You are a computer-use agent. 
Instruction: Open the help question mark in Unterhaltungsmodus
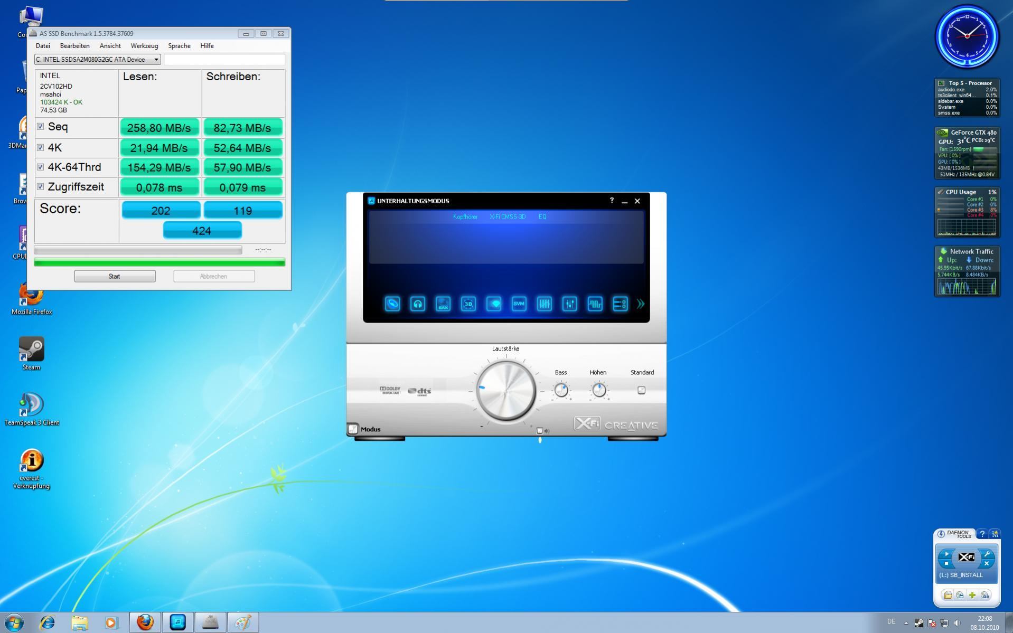point(612,200)
